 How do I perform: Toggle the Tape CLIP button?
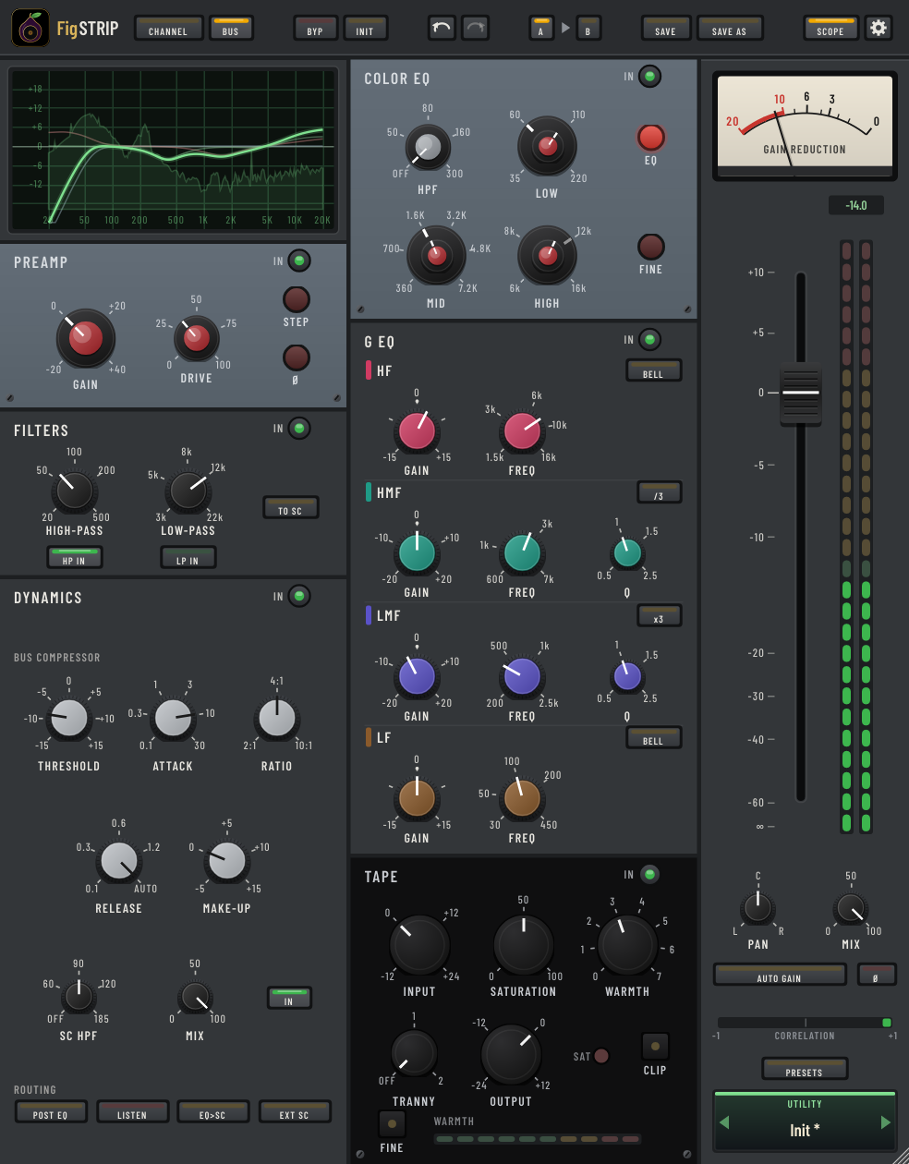pyautogui.click(x=655, y=1046)
